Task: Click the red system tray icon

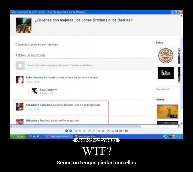Action: (170, 136)
